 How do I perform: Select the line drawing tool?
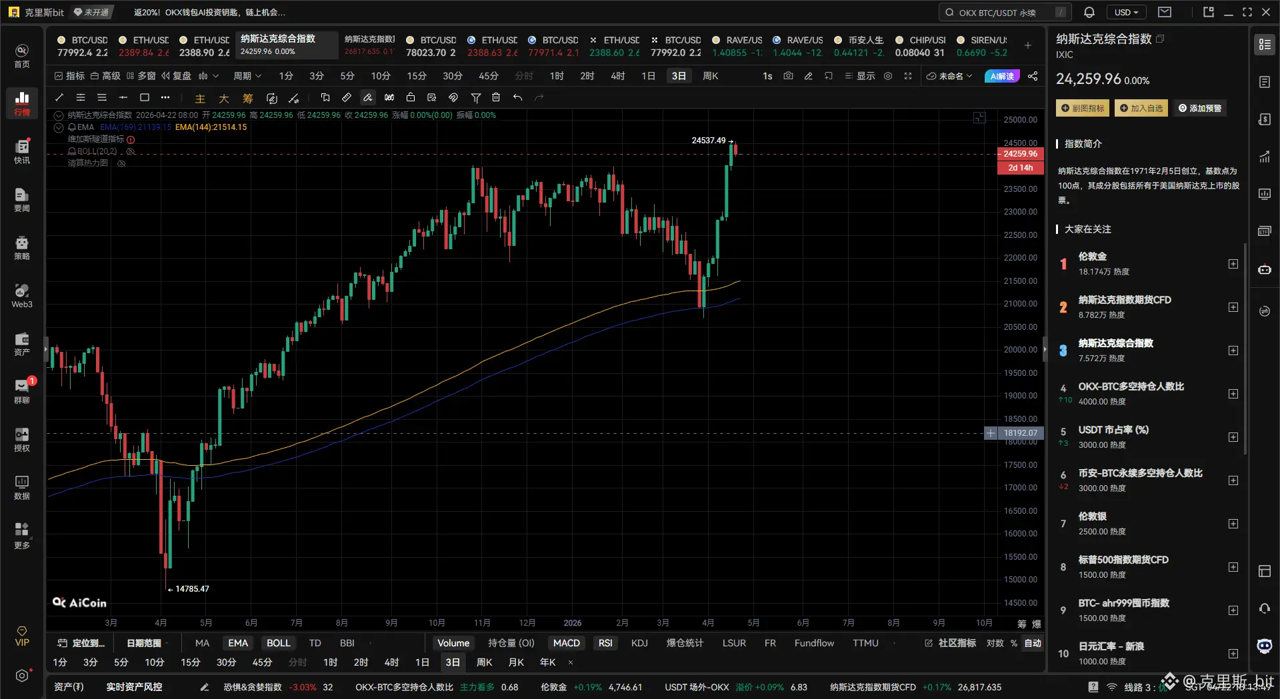(x=59, y=97)
